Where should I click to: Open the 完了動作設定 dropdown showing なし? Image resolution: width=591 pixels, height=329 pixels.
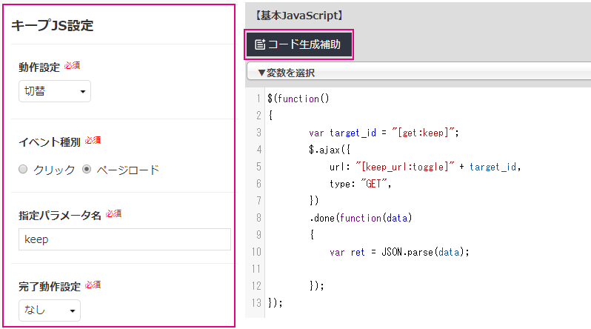pos(50,310)
